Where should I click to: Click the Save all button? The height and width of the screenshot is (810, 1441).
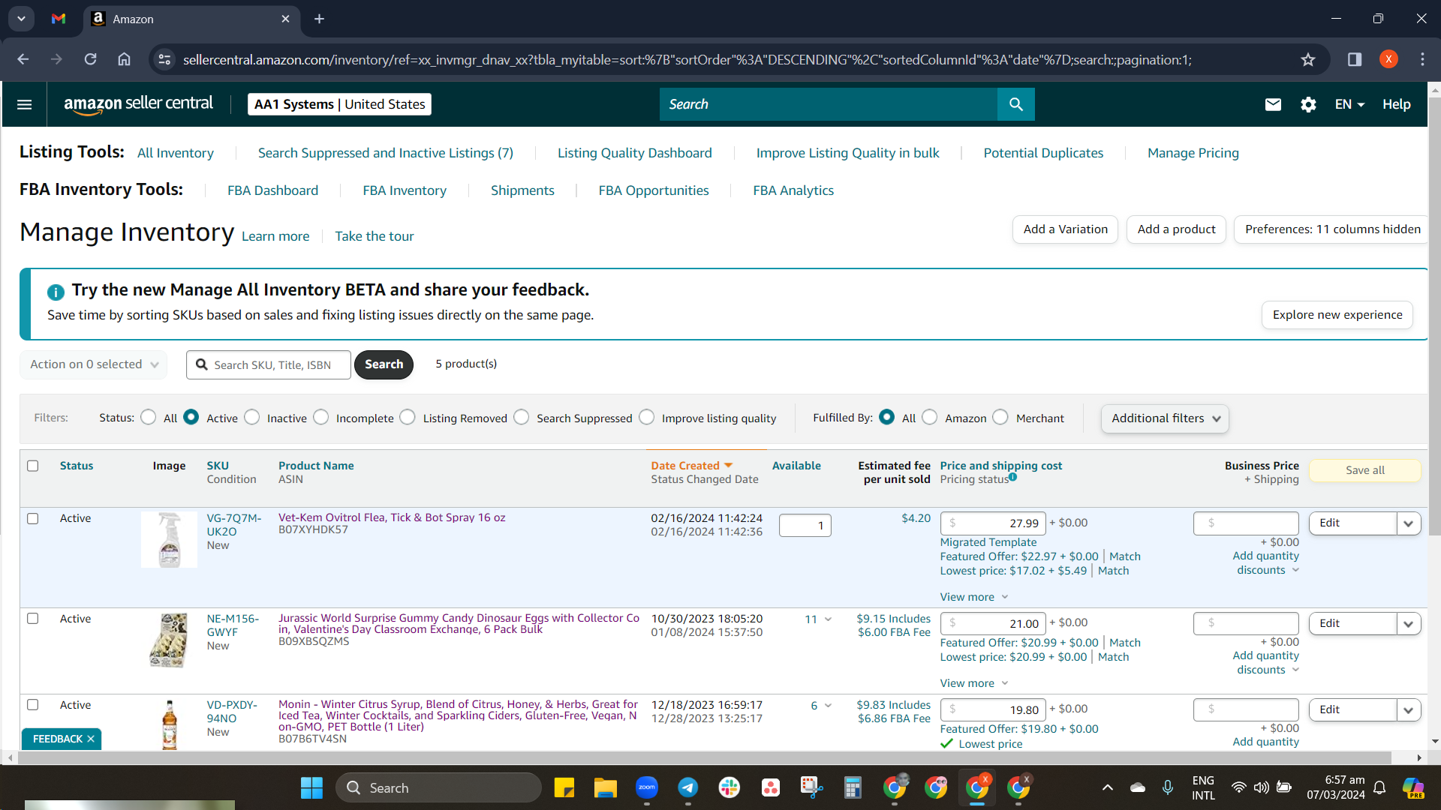[x=1364, y=470]
